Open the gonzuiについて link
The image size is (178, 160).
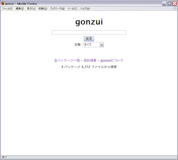[112, 60]
